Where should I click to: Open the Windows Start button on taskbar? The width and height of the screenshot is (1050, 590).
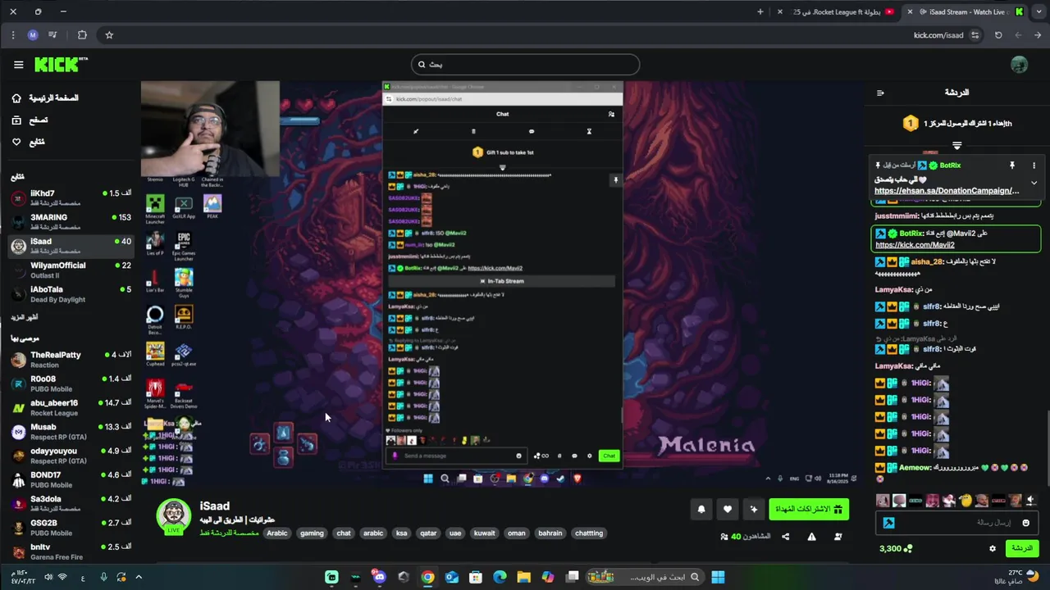[x=718, y=577]
